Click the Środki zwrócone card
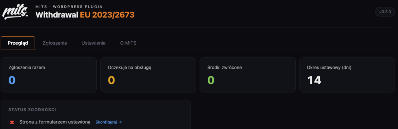 point(248,75)
